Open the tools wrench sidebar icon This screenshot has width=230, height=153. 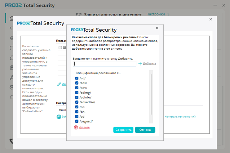(x=12, y=77)
